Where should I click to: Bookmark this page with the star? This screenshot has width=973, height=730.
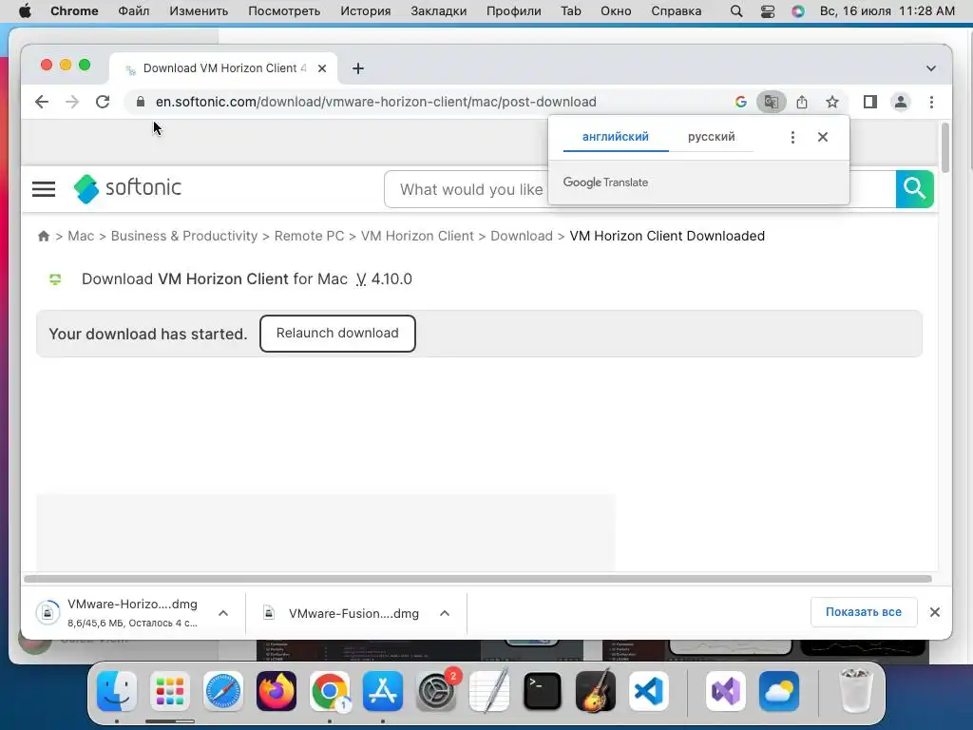(832, 102)
